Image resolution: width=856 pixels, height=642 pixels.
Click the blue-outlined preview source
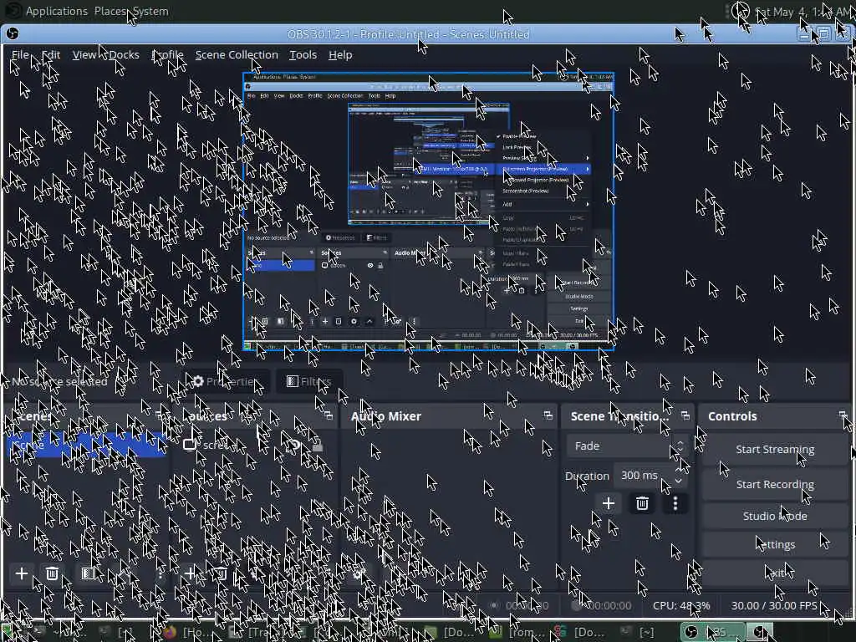click(x=429, y=211)
